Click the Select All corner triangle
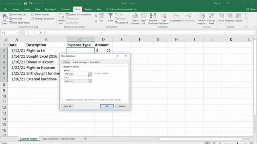The height and width of the screenshot is (144, 257). tap(5, 40)
